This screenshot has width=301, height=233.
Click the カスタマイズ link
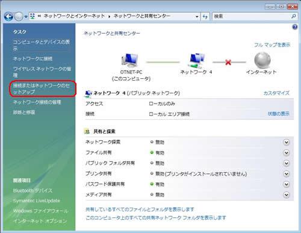point(276,93)
